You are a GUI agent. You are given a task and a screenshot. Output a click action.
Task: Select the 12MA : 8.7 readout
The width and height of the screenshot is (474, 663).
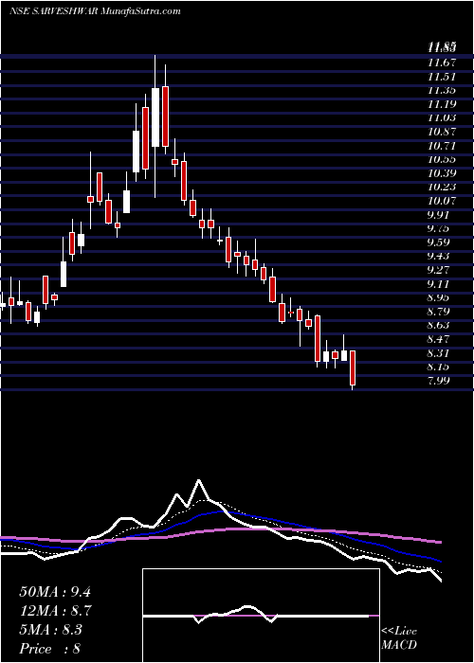(55, 611)
